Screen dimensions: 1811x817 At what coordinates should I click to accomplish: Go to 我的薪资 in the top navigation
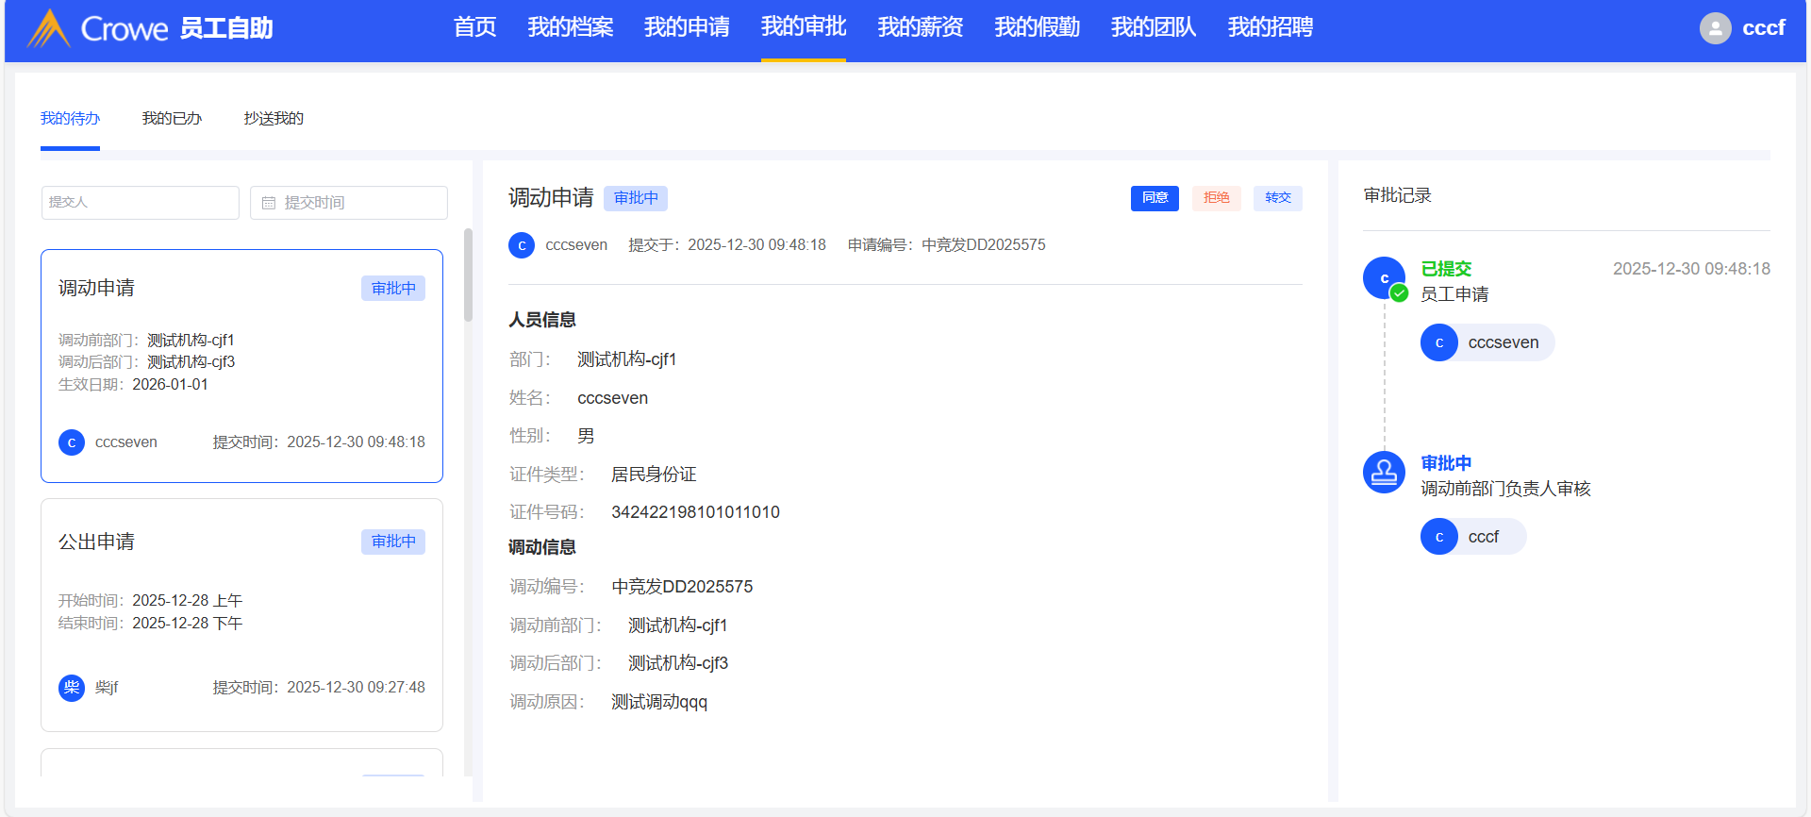pos(920,28)
